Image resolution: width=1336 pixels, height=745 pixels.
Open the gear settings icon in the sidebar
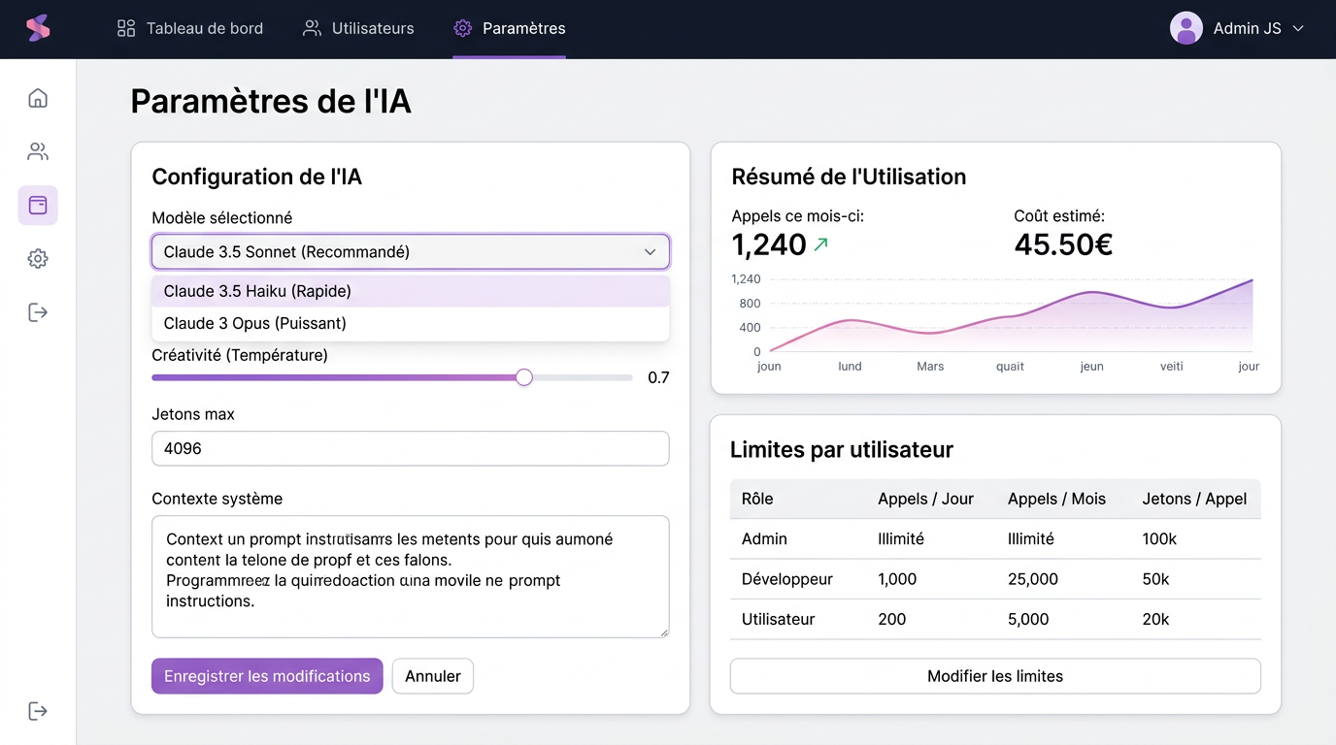click(x=38, y=259)
